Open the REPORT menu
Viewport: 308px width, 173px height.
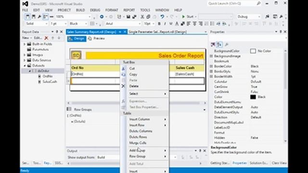(129, 10)
